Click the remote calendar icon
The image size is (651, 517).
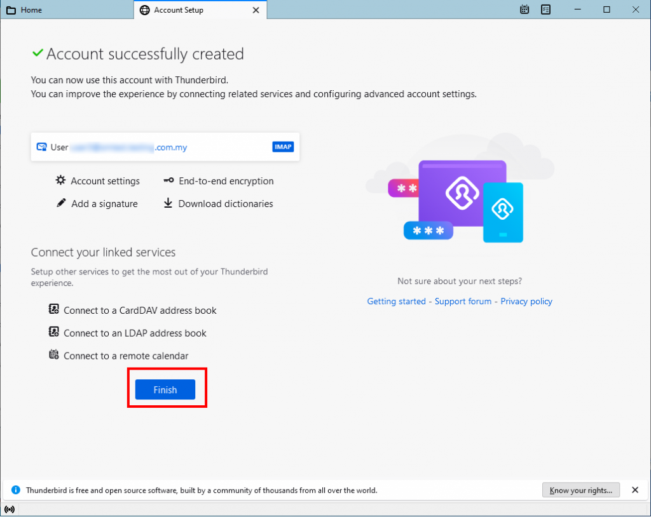point(53,354)
